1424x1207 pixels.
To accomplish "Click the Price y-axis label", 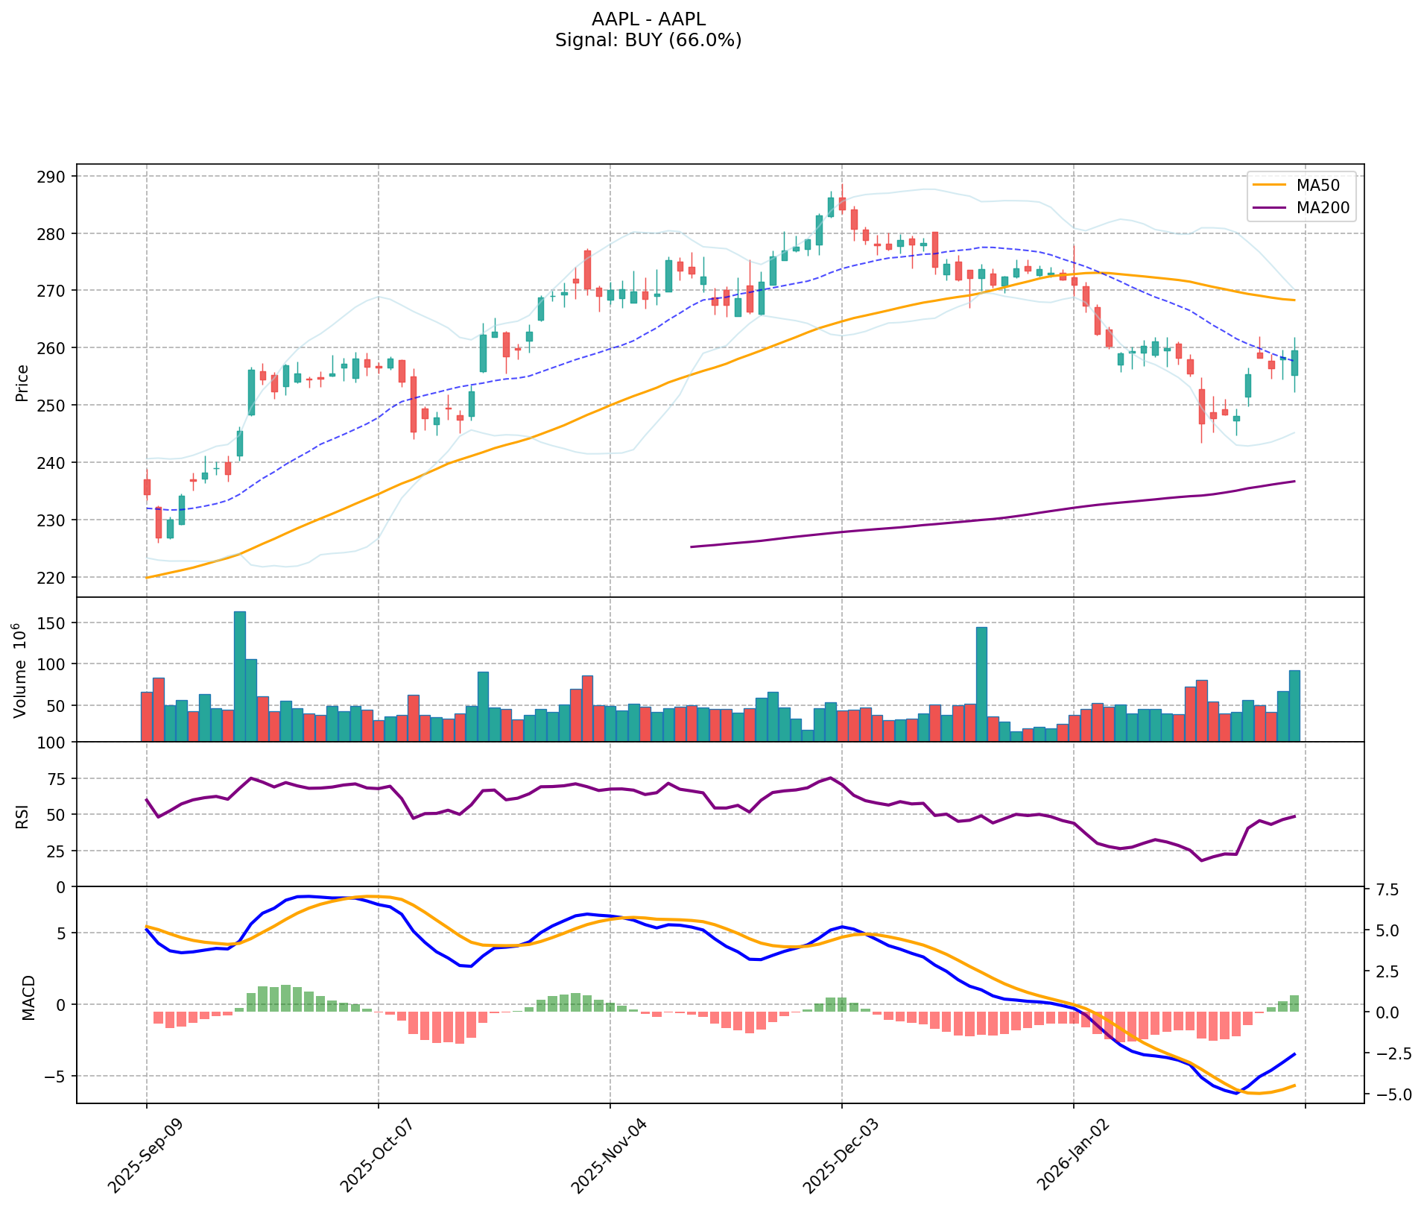I will (22, 382).
